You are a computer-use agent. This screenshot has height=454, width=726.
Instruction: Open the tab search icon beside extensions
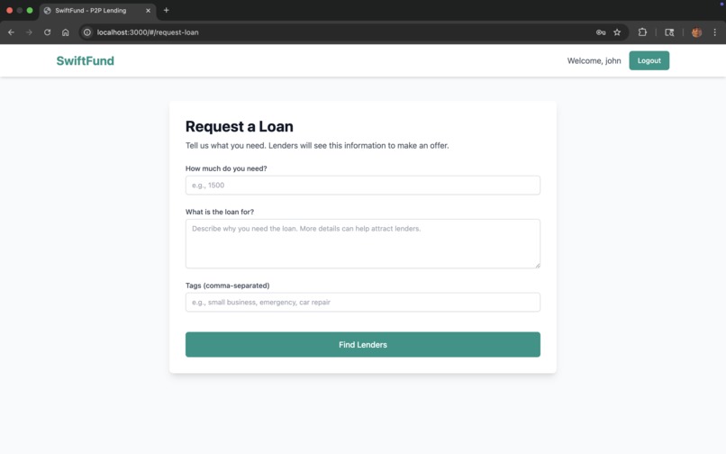click(x=669, y=32)
